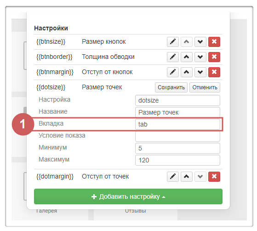This screenshot has height=231, width=257.
Task: Click the Настройки heading
Action: point(51,28)
